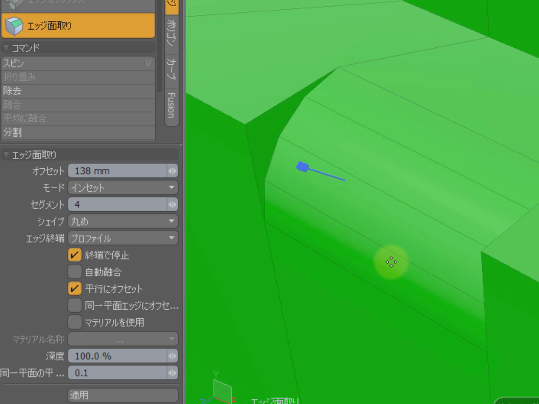Open the シェイプ dropdown showing 丸め

[x=122, y=221]
